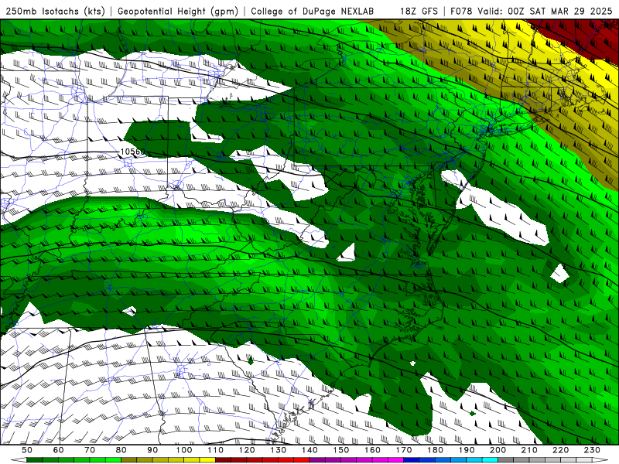Click the '18Z GFS' model run label
The image size is (619, 464).
pos(419,11)
